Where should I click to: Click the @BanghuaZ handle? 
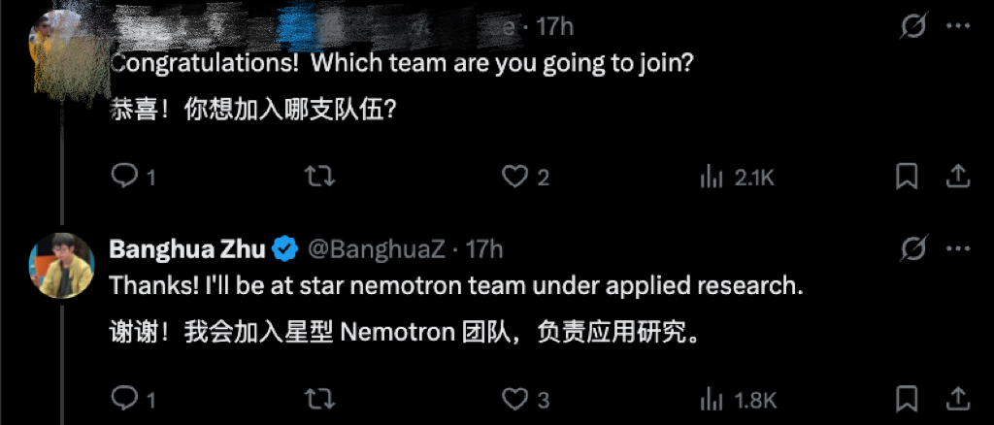(x=376, y=249)
